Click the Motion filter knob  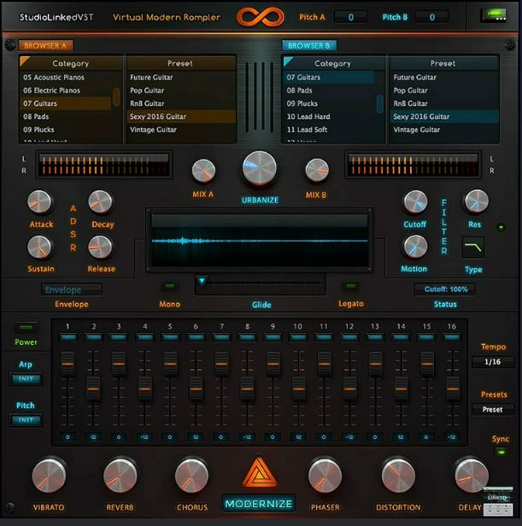415,248
